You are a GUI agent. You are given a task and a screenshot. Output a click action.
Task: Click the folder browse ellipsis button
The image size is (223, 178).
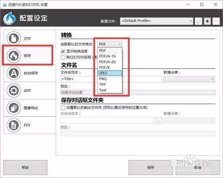tap(158, 120)
